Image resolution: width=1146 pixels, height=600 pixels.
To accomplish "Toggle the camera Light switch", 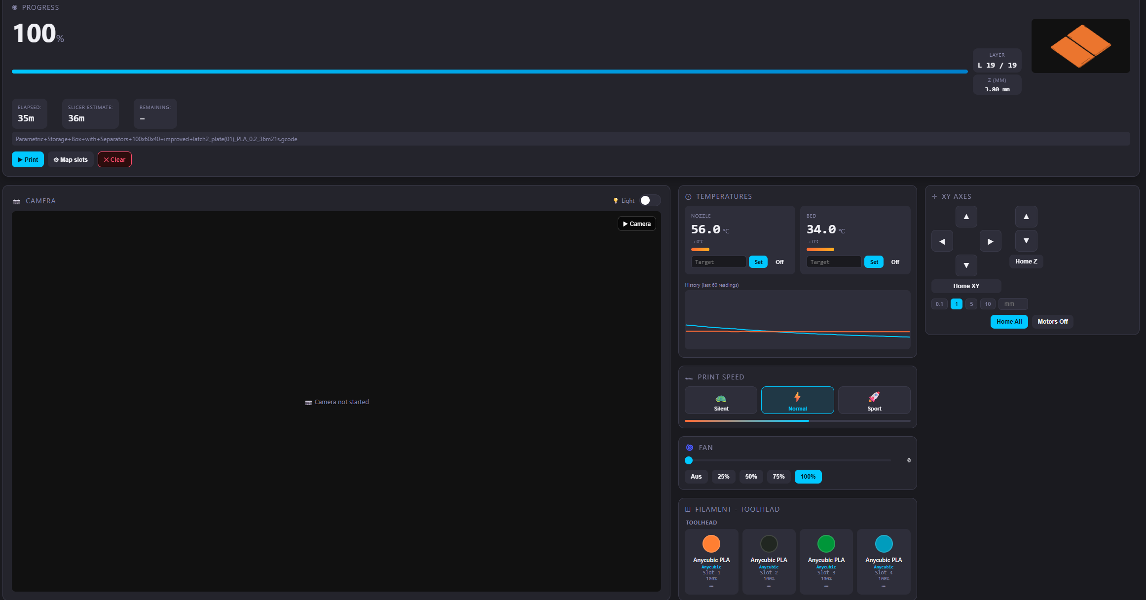I will 650,200.
